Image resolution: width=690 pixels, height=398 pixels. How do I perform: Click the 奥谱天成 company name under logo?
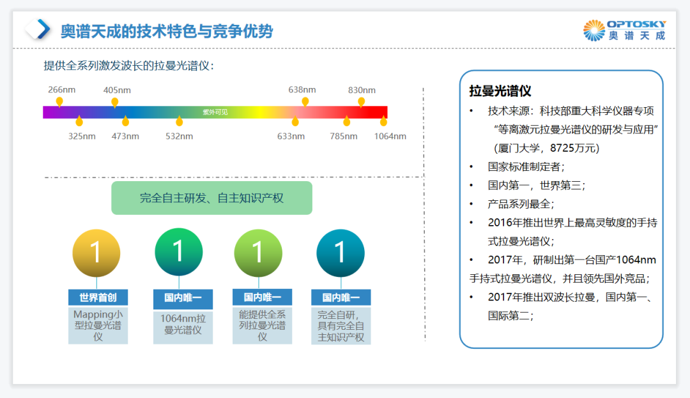tap(637, 36)
